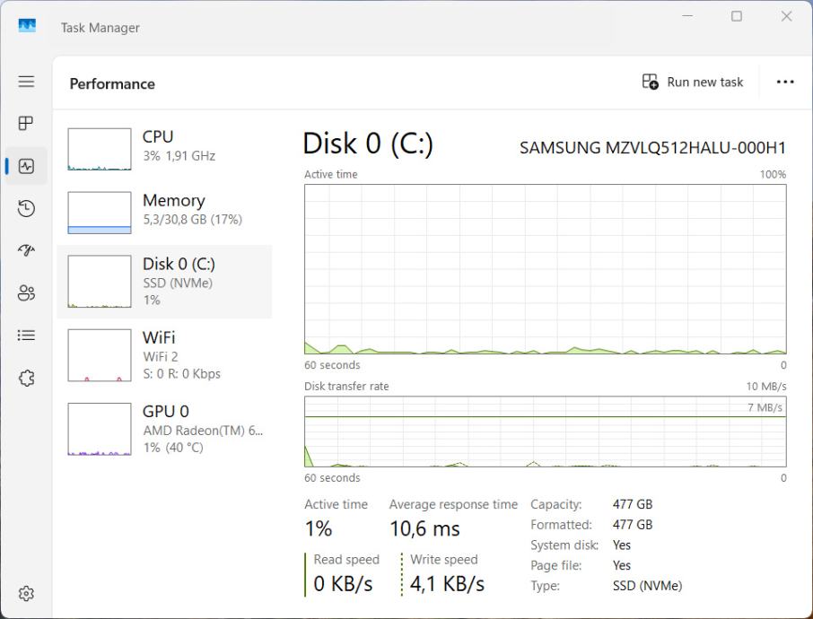Select the CPU performance item
This screenshot has width=813, height=619.
[164, 146]
